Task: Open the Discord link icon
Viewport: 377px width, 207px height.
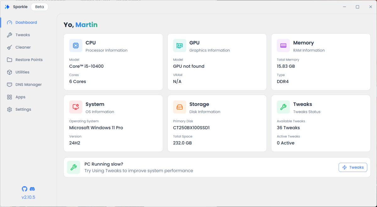Action: pyautogui.click(x=32, y=189)
